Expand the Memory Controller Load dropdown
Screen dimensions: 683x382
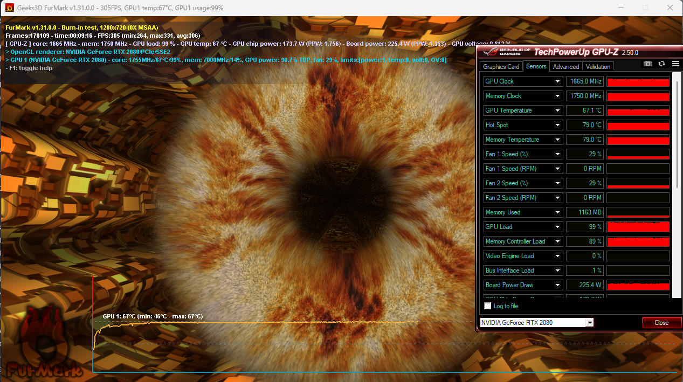[558, 241]
